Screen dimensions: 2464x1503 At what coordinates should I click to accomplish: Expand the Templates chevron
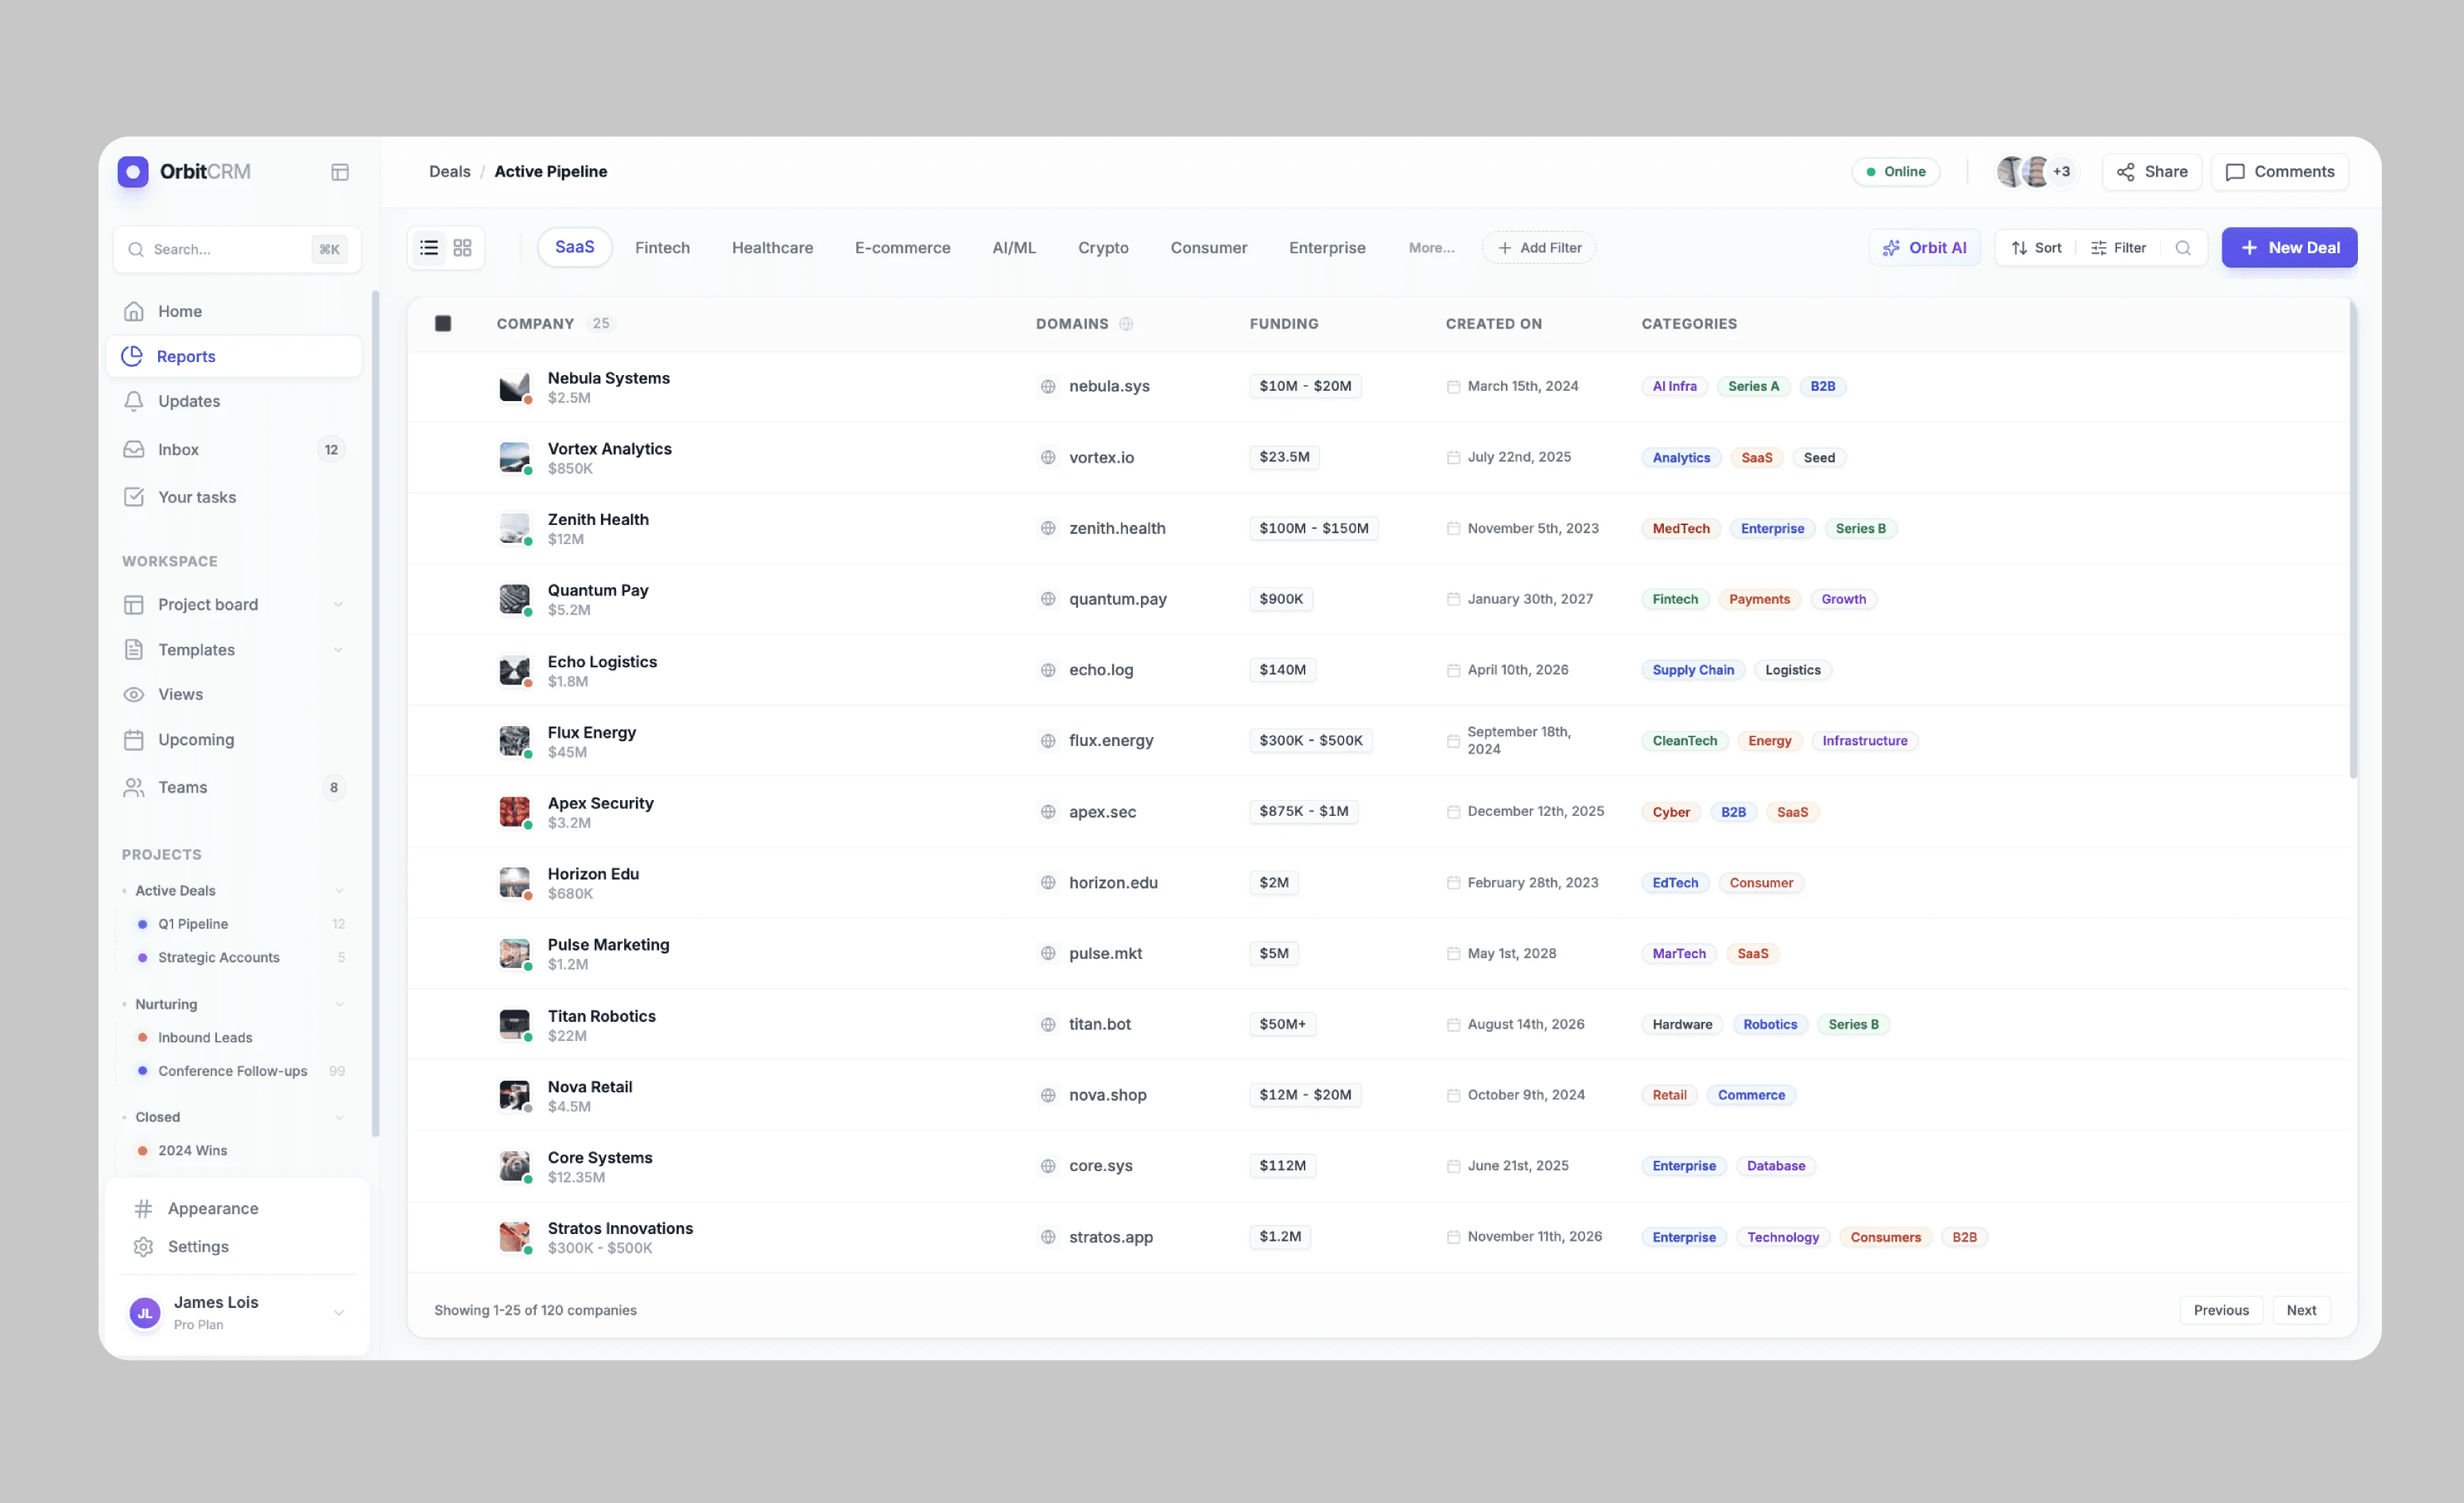pos(338,650)
